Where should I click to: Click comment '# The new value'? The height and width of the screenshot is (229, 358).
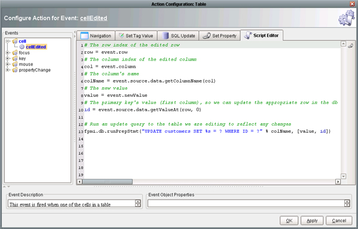point(106,88)
